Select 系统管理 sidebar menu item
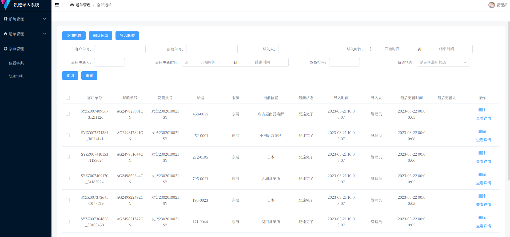The height and width of the screenshot is (237, 510). click(26, 19)
